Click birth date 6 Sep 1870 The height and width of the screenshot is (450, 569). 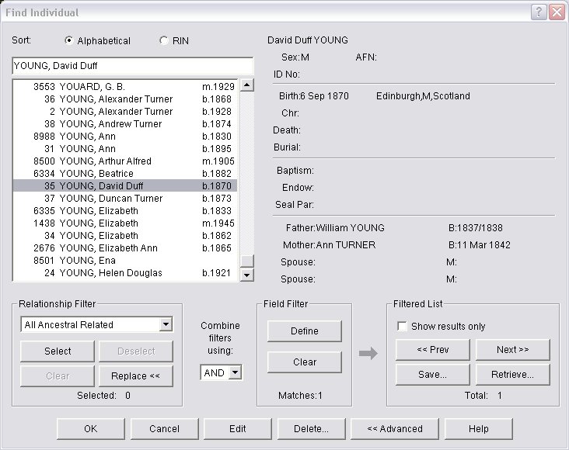pyautogui.click(x=324, y=96)
